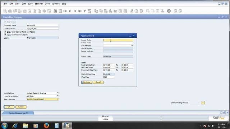Open the View menu

[17, 4]
